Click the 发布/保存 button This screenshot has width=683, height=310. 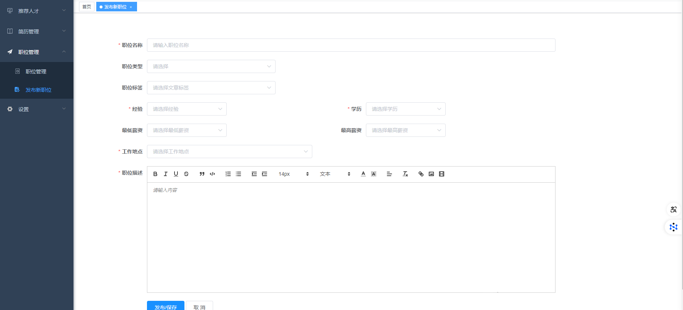click(x=166, y=306)
